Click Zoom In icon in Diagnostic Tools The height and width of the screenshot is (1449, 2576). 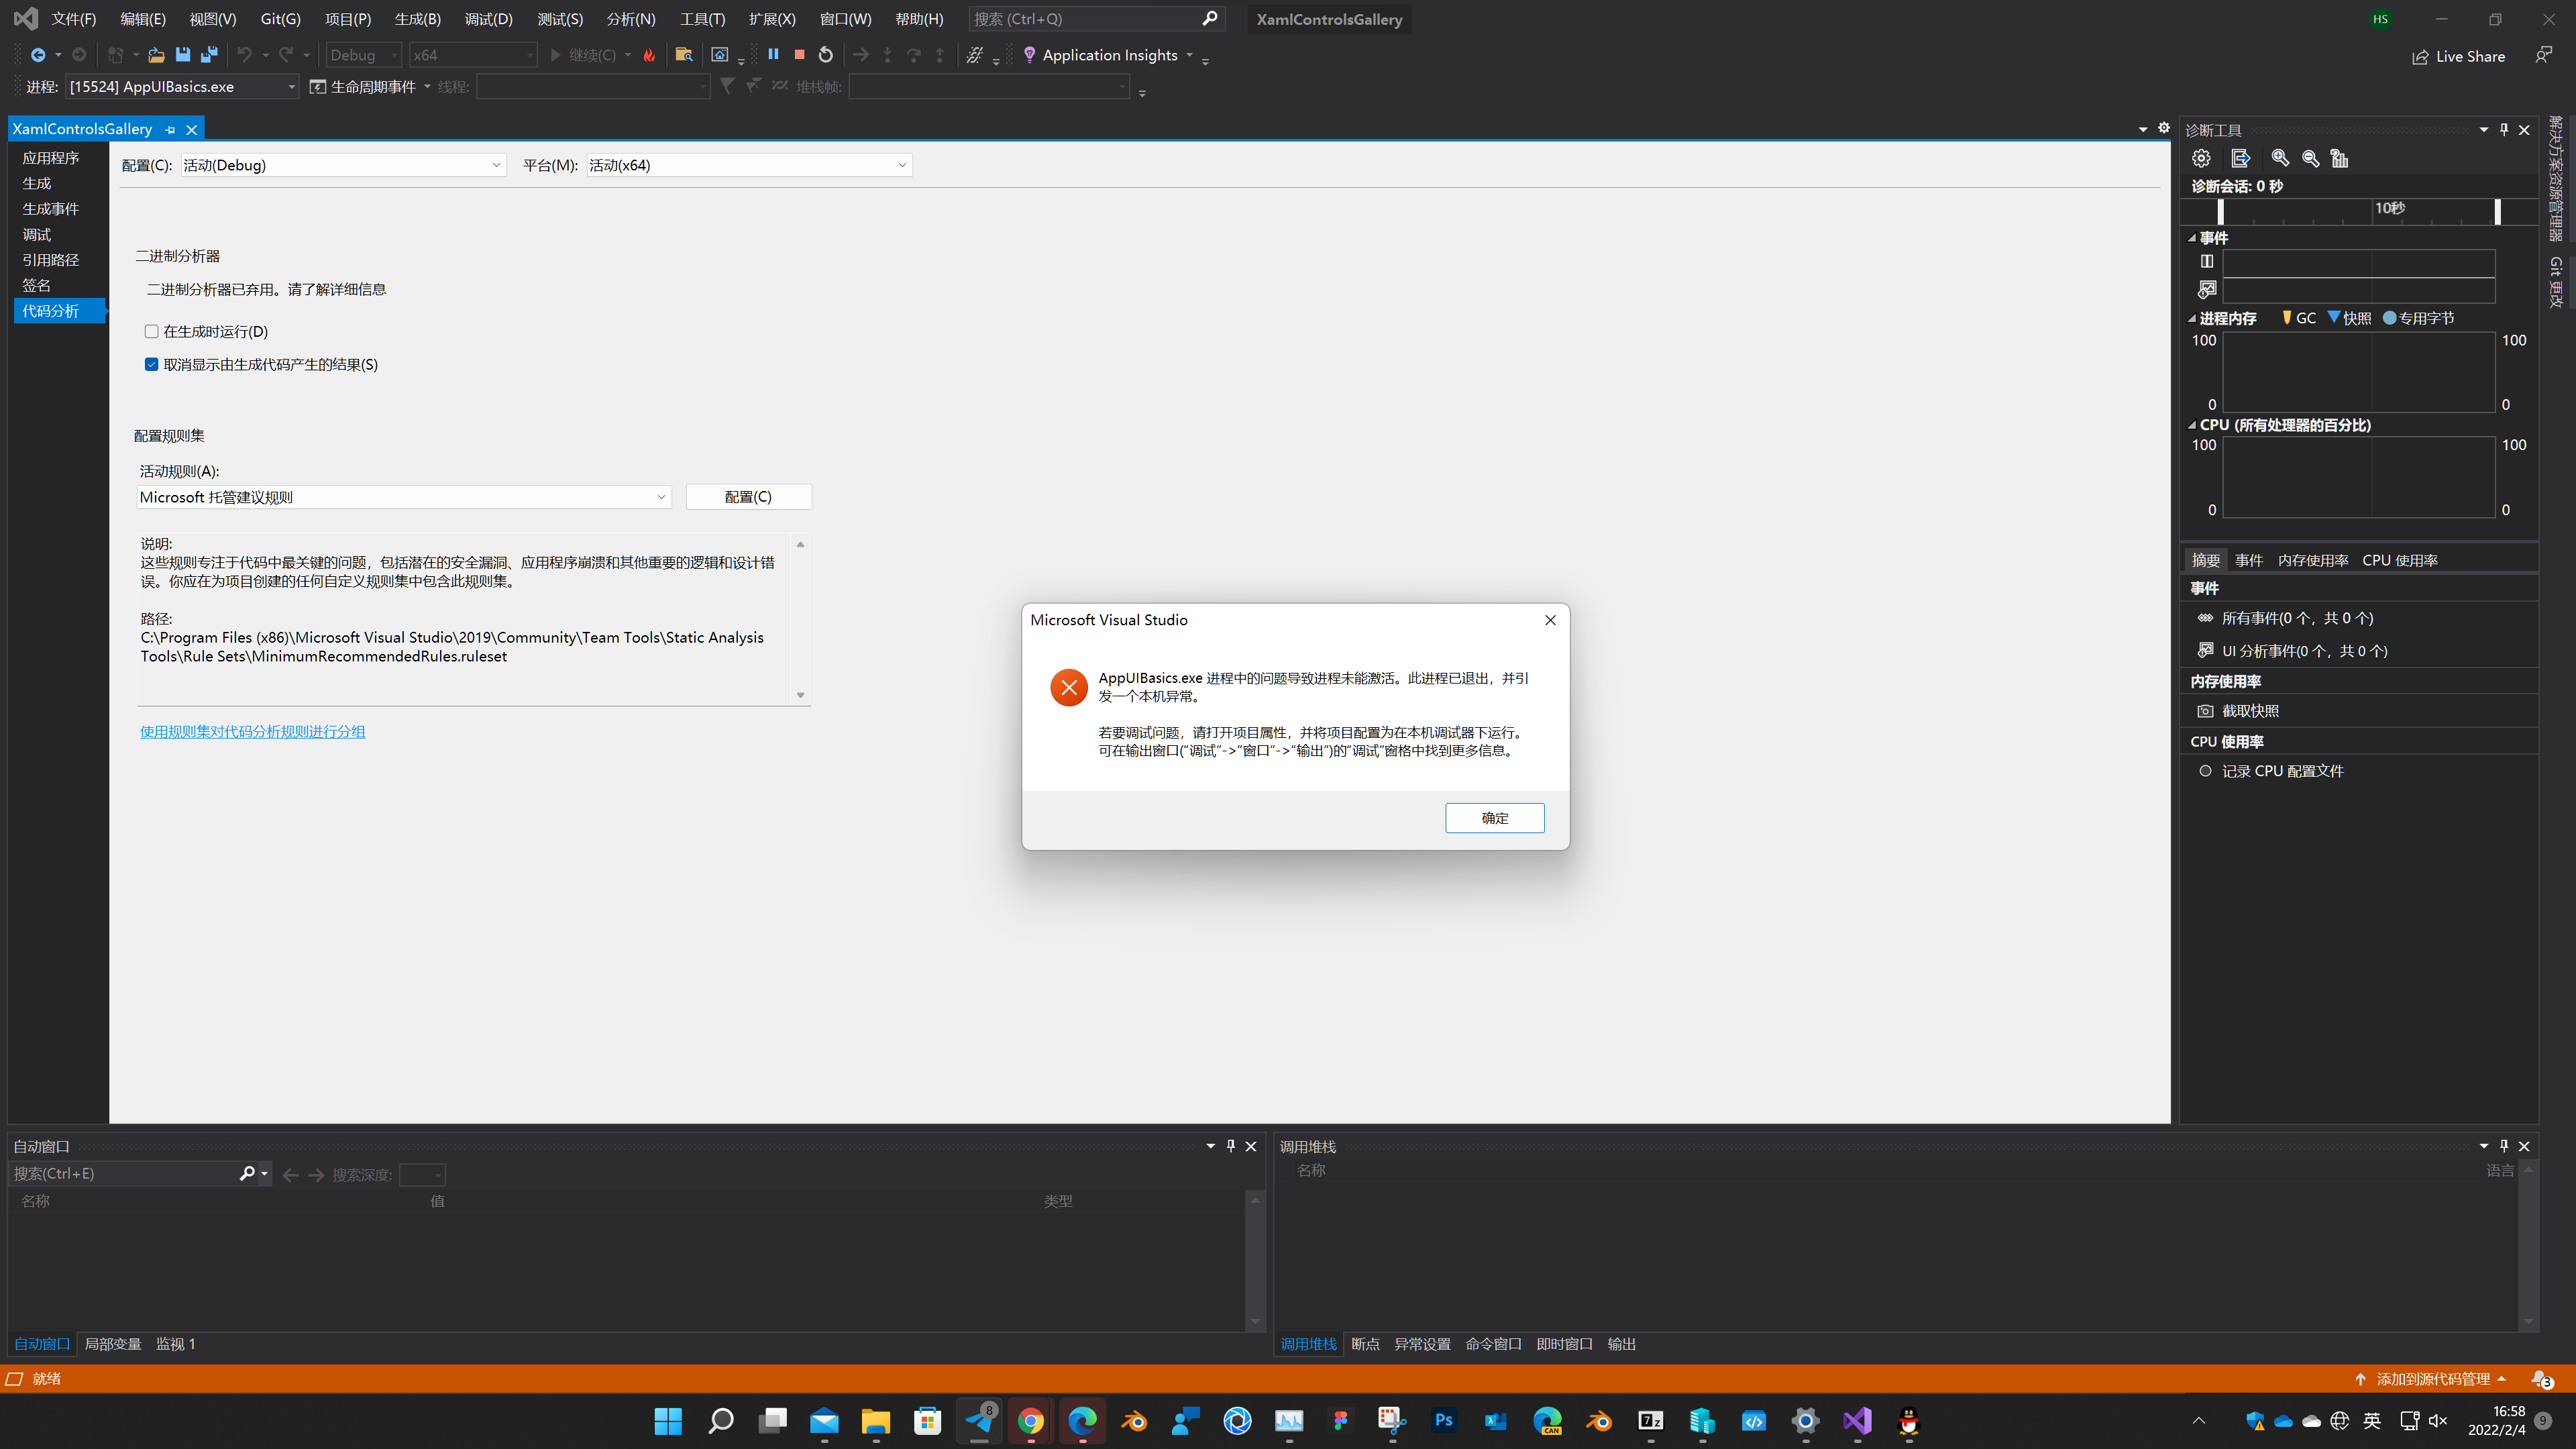2280,158
